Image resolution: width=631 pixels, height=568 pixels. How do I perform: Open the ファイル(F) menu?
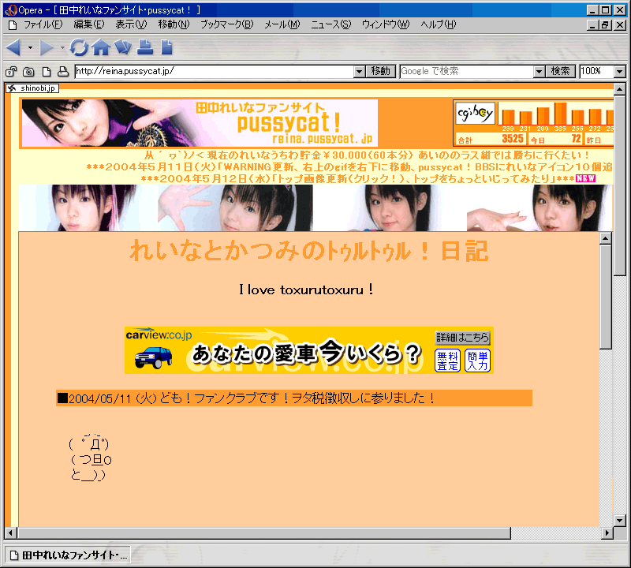tap(43, 24)
